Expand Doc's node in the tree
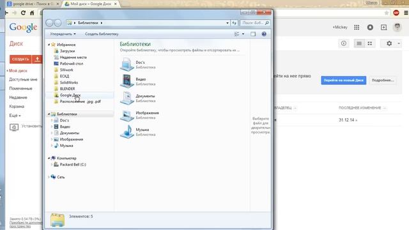The width and height of the screenshot is (409, 230). (52, 120)
